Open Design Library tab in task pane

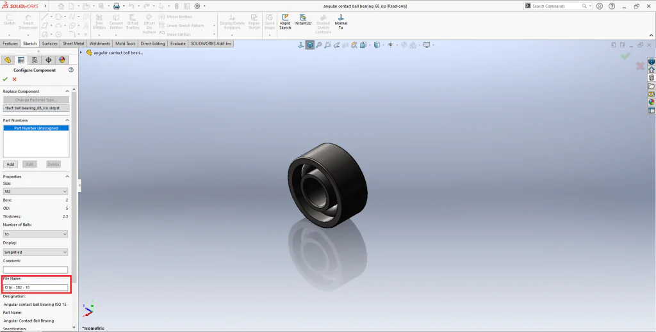point(652,77)
